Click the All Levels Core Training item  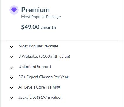point(39,87)
